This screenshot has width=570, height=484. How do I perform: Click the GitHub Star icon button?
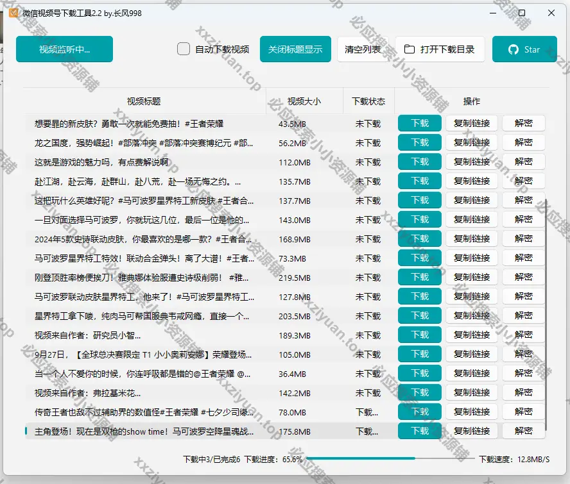click(x=513, y=49)
